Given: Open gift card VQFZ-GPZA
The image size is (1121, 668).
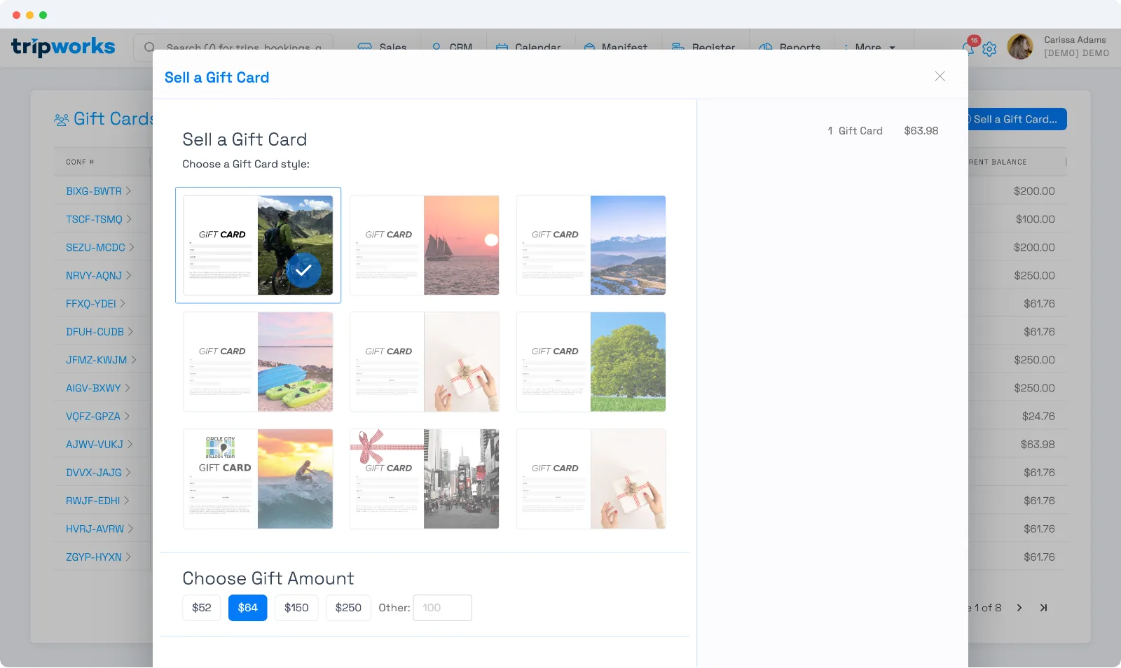Looking at the screenshot, I should pos(98,416).
